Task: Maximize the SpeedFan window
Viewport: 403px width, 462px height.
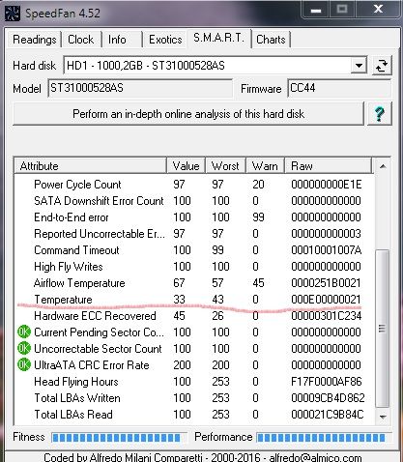Action: pyautogui.click(x=341, y=10)
